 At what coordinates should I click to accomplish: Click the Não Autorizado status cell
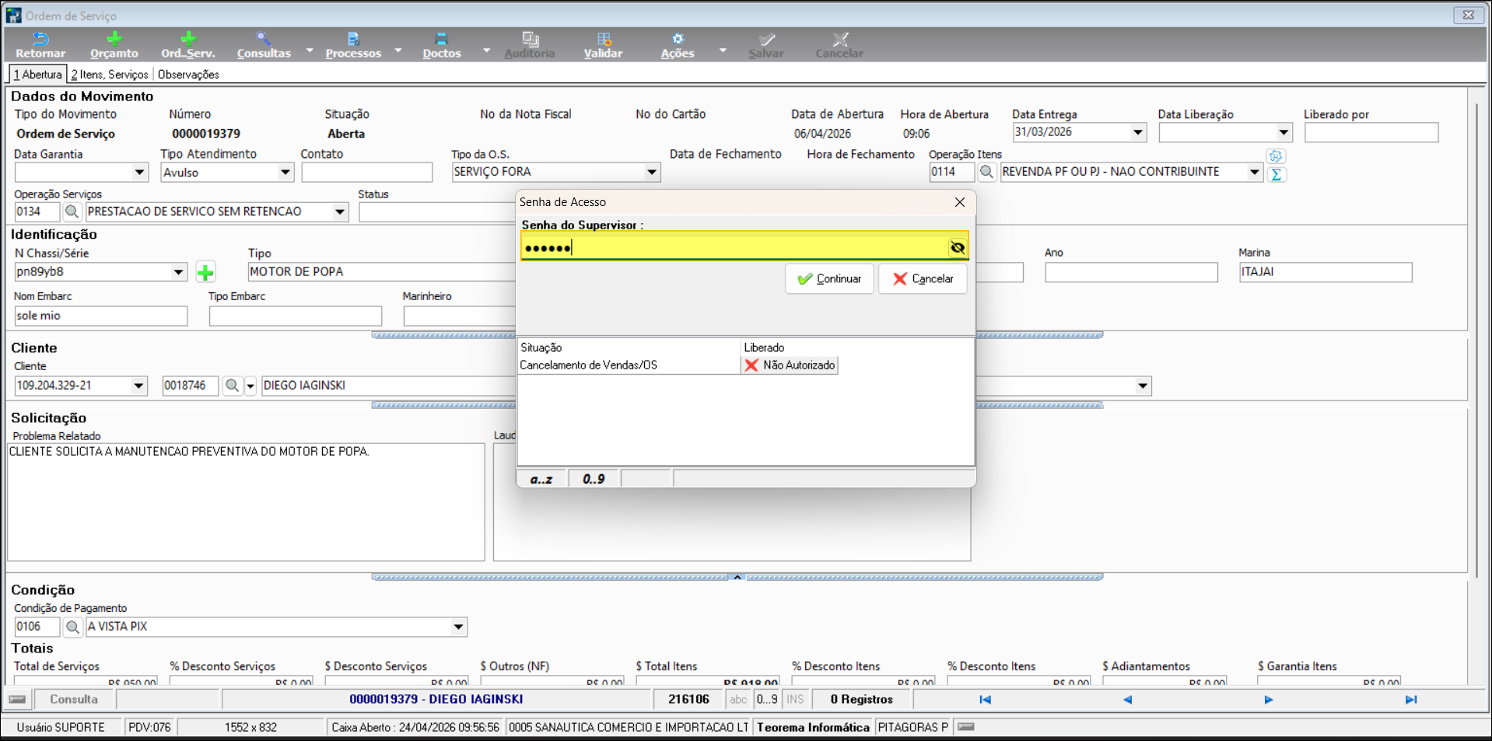790,365
